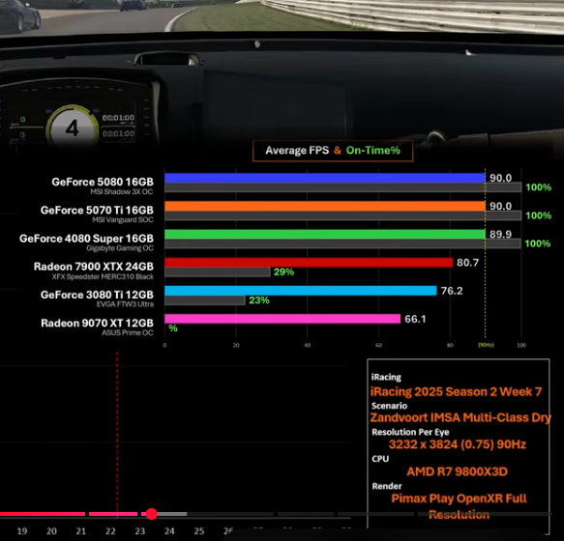Image resolution: width=564 pixels, height=541 pixels.
Task: Select the 'GeForce 5070 Ti 16GB' label
Action: coord(97,211)
